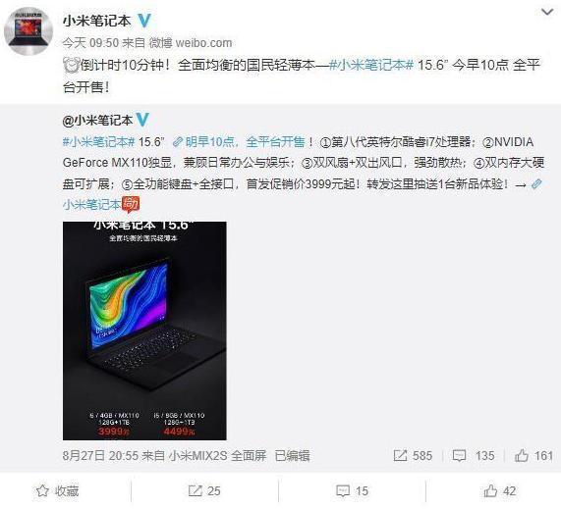Viewport: 561px width, 509px height.
Task: Toggle 收藏 favorite star
Action: (x=58, y=491)
